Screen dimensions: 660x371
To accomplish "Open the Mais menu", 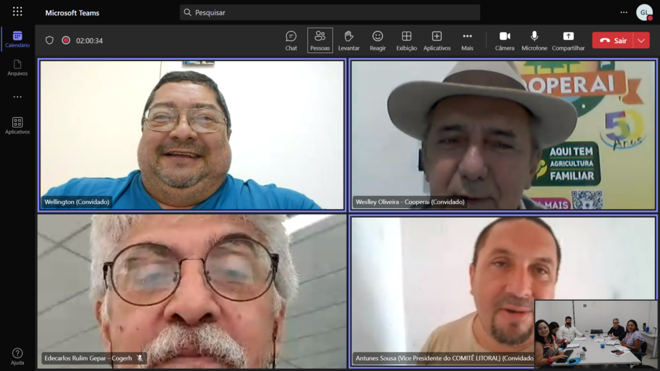I will [467, 41].
